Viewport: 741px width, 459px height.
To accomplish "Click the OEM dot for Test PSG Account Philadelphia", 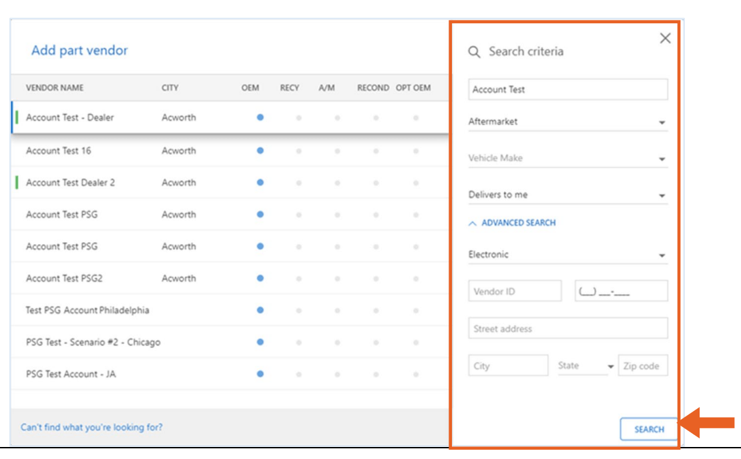I will 260,310.
